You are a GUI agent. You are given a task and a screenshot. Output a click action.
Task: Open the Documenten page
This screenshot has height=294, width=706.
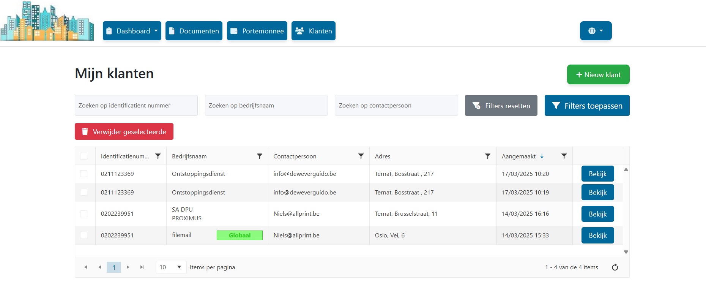click(194, 31)
